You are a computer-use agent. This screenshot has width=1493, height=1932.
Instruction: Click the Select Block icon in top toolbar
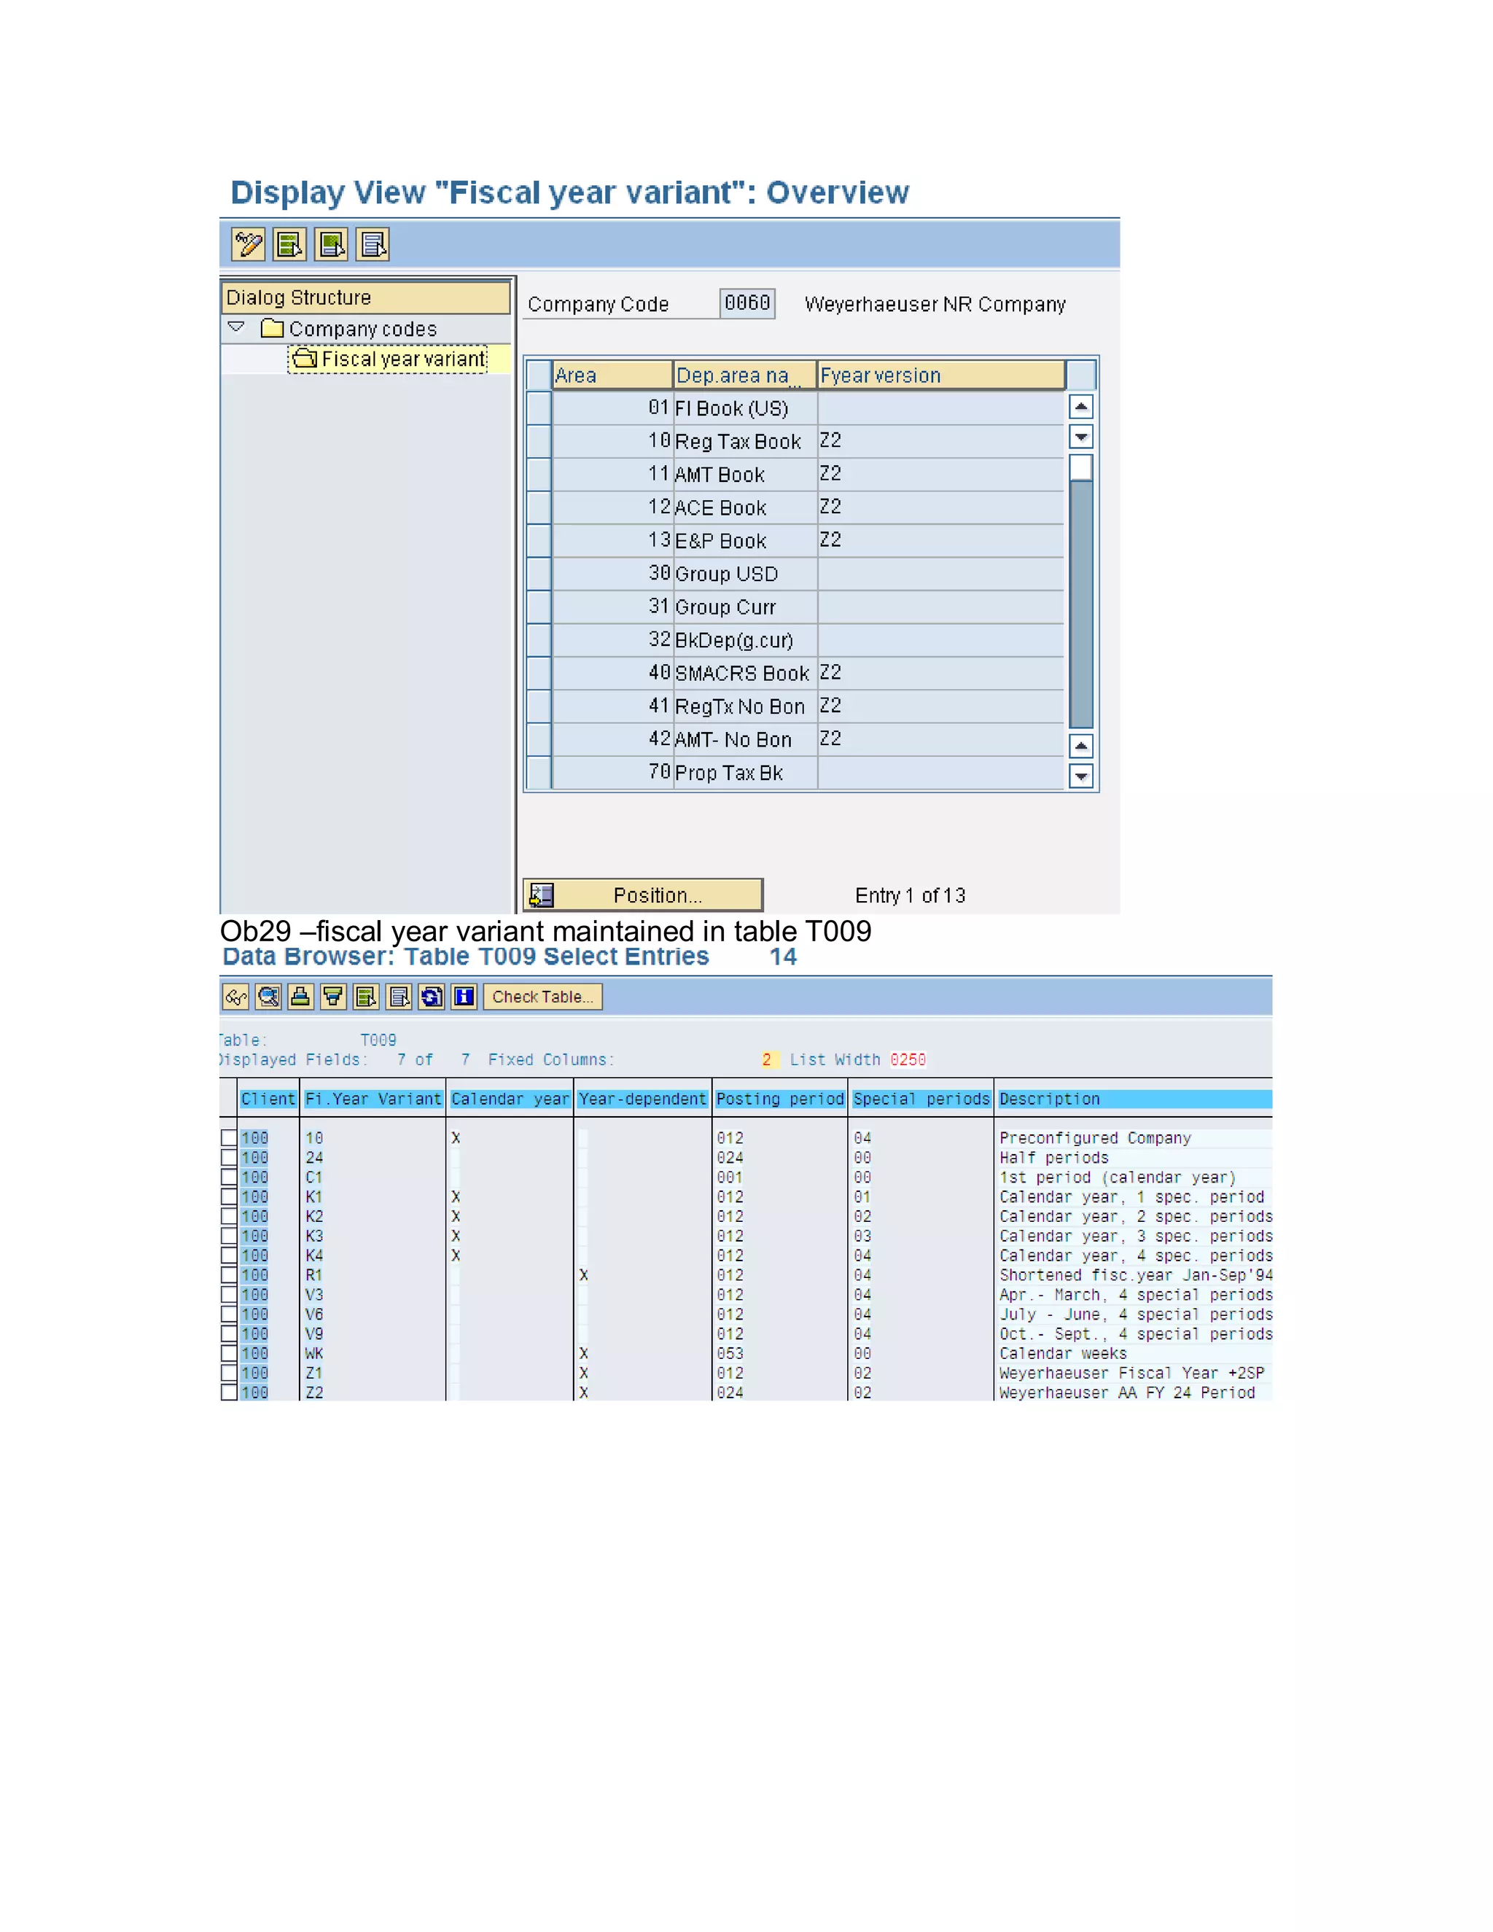332,244
